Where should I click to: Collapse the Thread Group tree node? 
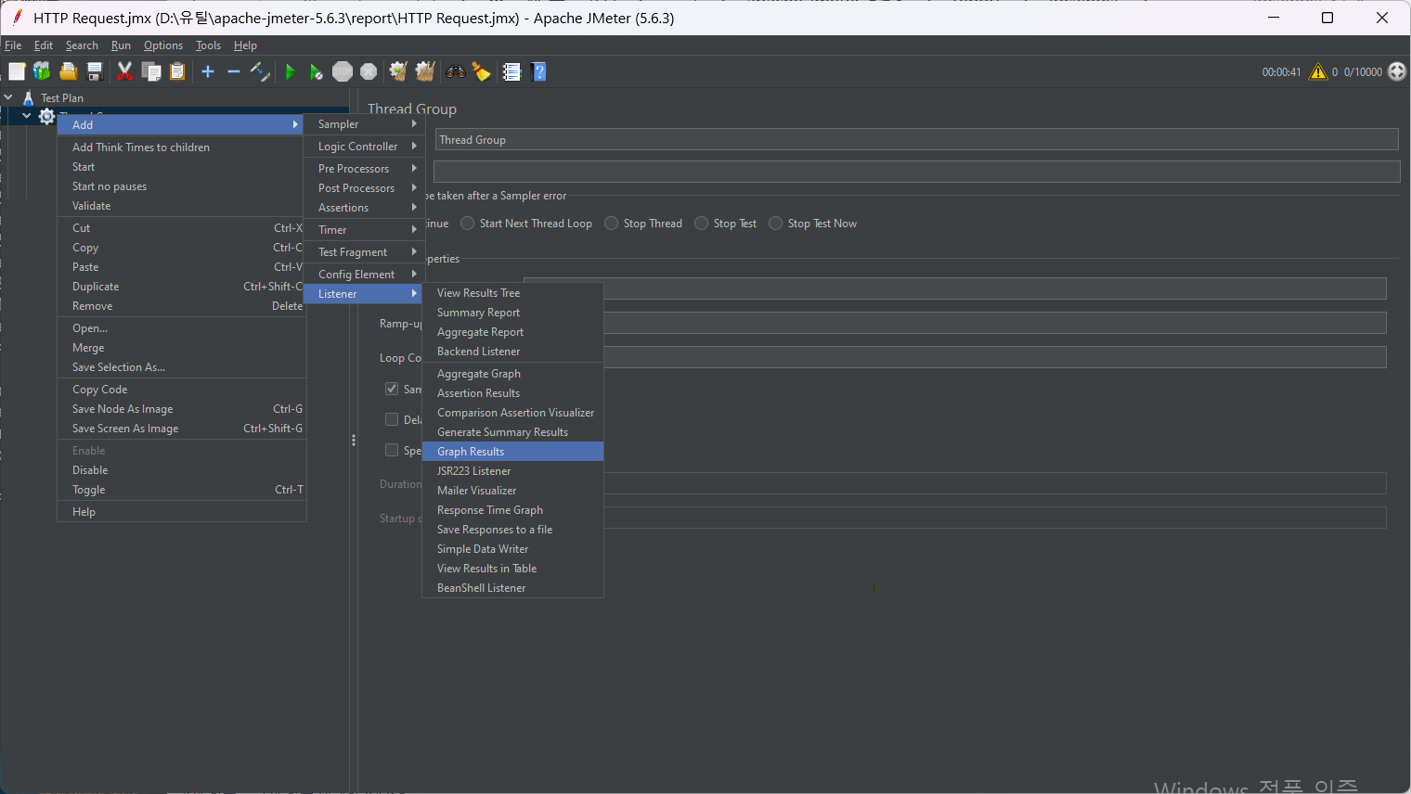click(27, 116)
